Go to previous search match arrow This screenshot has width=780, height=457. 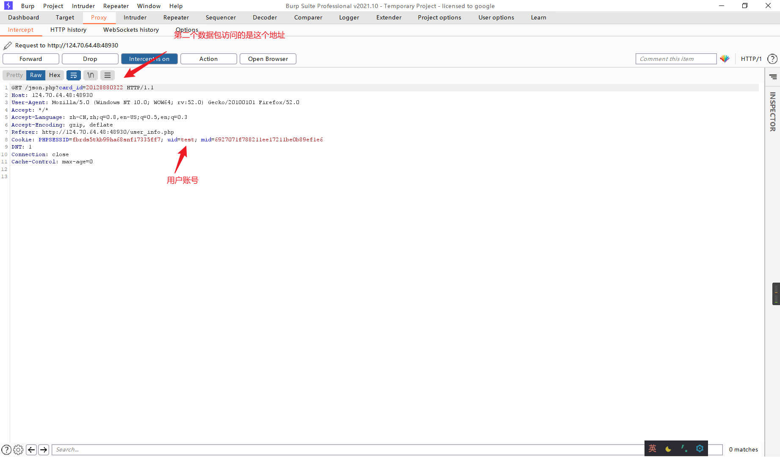(31, 449)
